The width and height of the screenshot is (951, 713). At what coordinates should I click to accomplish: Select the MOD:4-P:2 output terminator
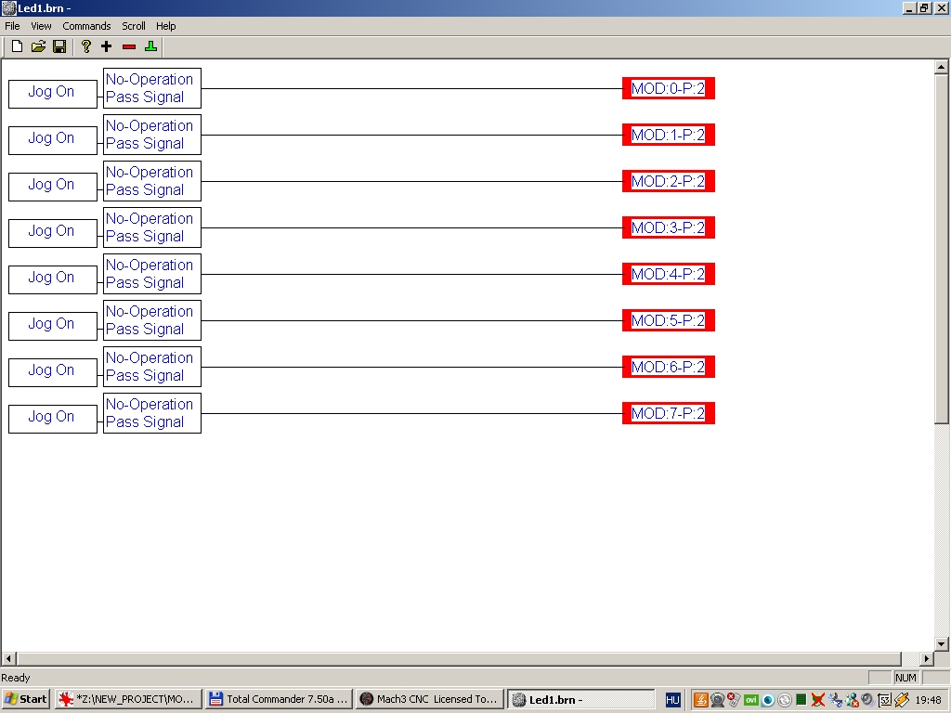coord(669,274)
